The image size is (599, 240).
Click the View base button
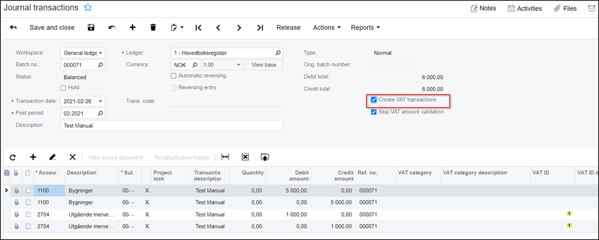(x=264, y=65)
